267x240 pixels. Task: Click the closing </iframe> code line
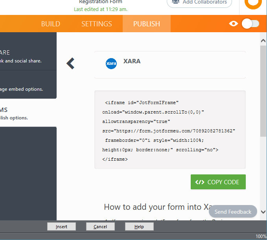click(x=115, y=159)
